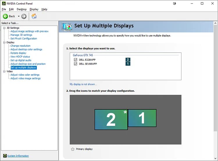Click the grey Forward arrow icon
This screenshot has height=161, width=218.
pos(24,16)
